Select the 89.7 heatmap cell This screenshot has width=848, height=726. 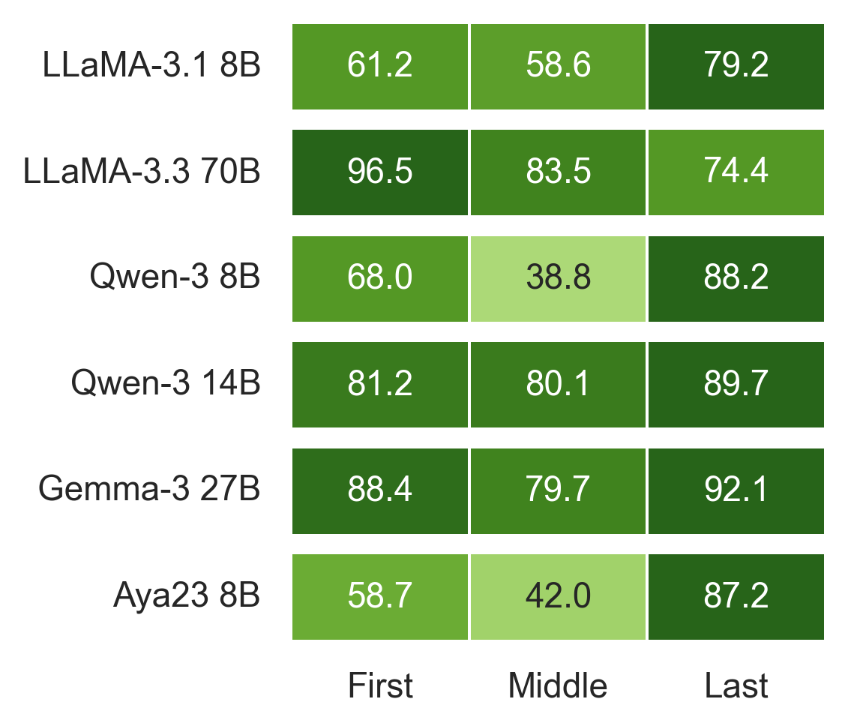(x=736, y=385)
